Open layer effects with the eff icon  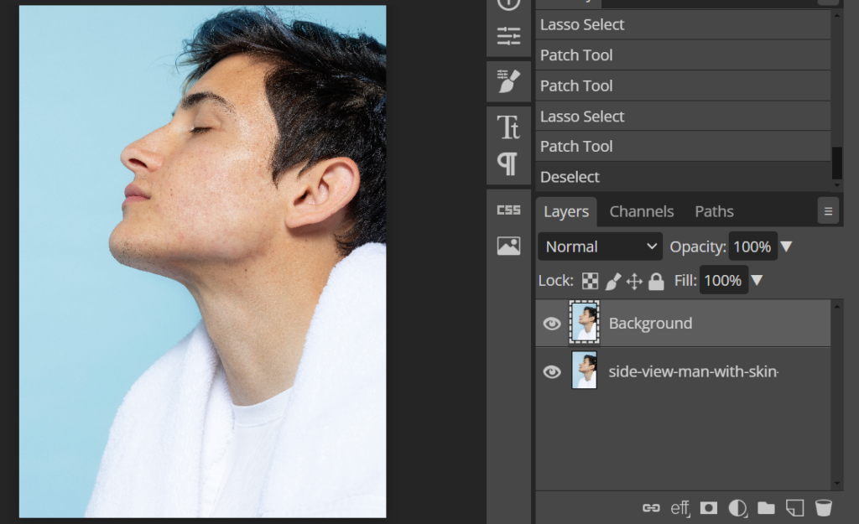pyautogui.click(x=679, y=508)
